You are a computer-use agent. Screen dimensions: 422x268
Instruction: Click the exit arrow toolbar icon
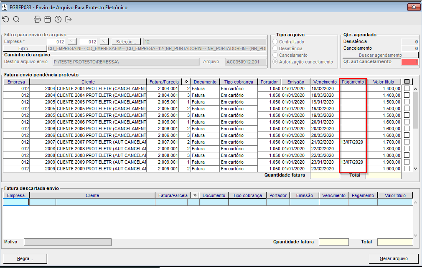click(69, 19)
